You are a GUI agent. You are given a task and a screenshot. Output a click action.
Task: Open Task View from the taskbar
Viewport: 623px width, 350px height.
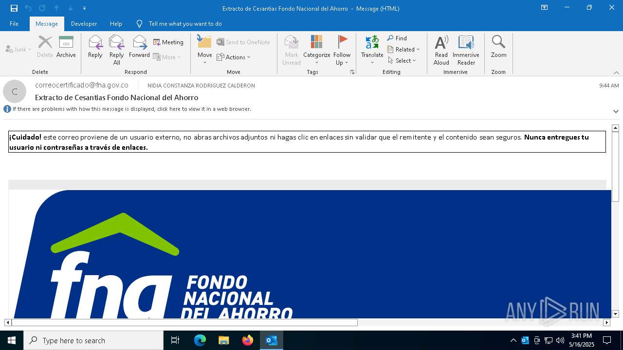click(175, 340)
